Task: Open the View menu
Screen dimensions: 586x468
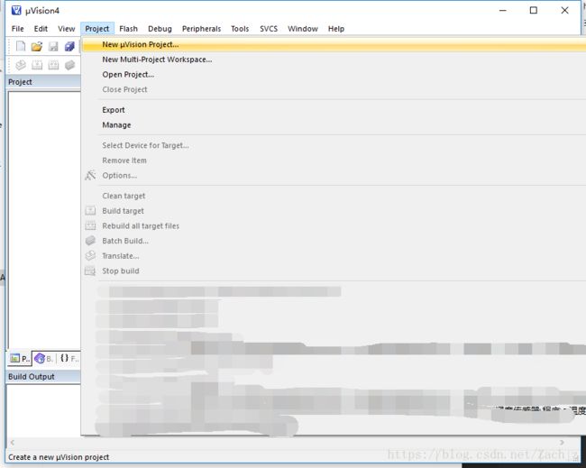Action: [x=67, y=29]
